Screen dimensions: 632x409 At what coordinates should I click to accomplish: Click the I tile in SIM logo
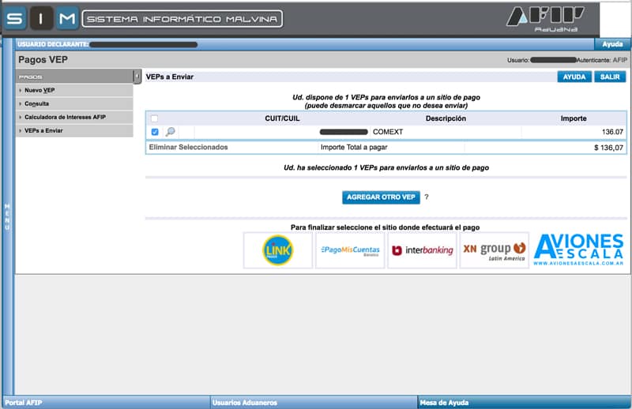pos(41,18)
